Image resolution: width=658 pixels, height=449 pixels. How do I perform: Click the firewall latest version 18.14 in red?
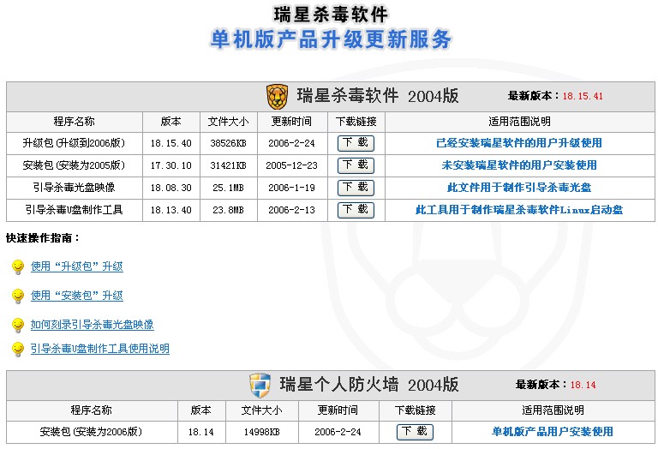583,385
